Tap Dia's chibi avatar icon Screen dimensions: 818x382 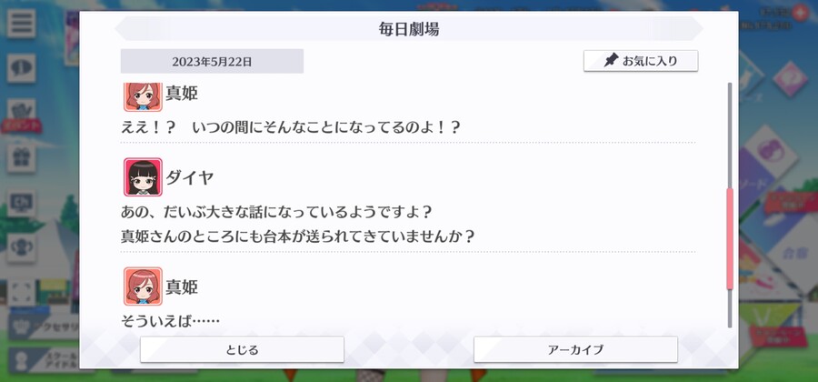[x=143, y=177]
